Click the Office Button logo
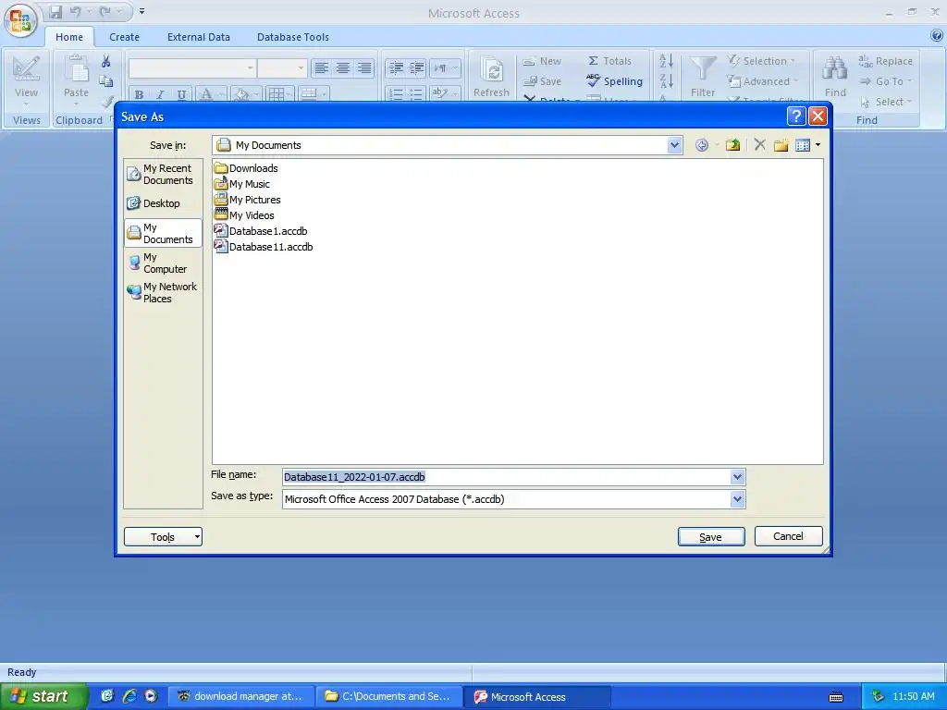947x710 pixels. pyautogui.click(x=20, y=20)
